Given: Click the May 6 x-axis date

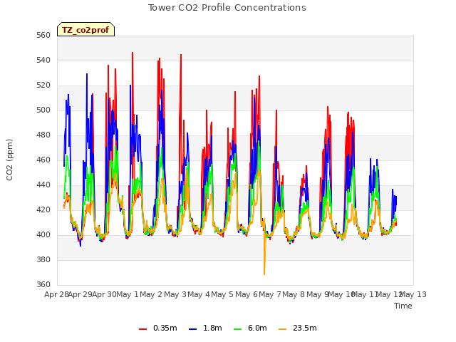Looking at the screenshot, I should (x=247, y=295).
